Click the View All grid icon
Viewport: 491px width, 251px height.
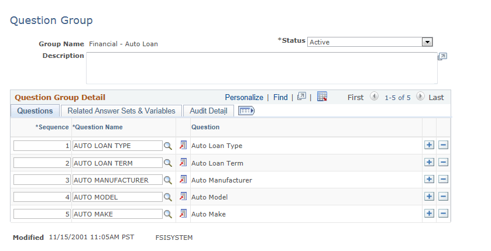click(x=301, y=97)
